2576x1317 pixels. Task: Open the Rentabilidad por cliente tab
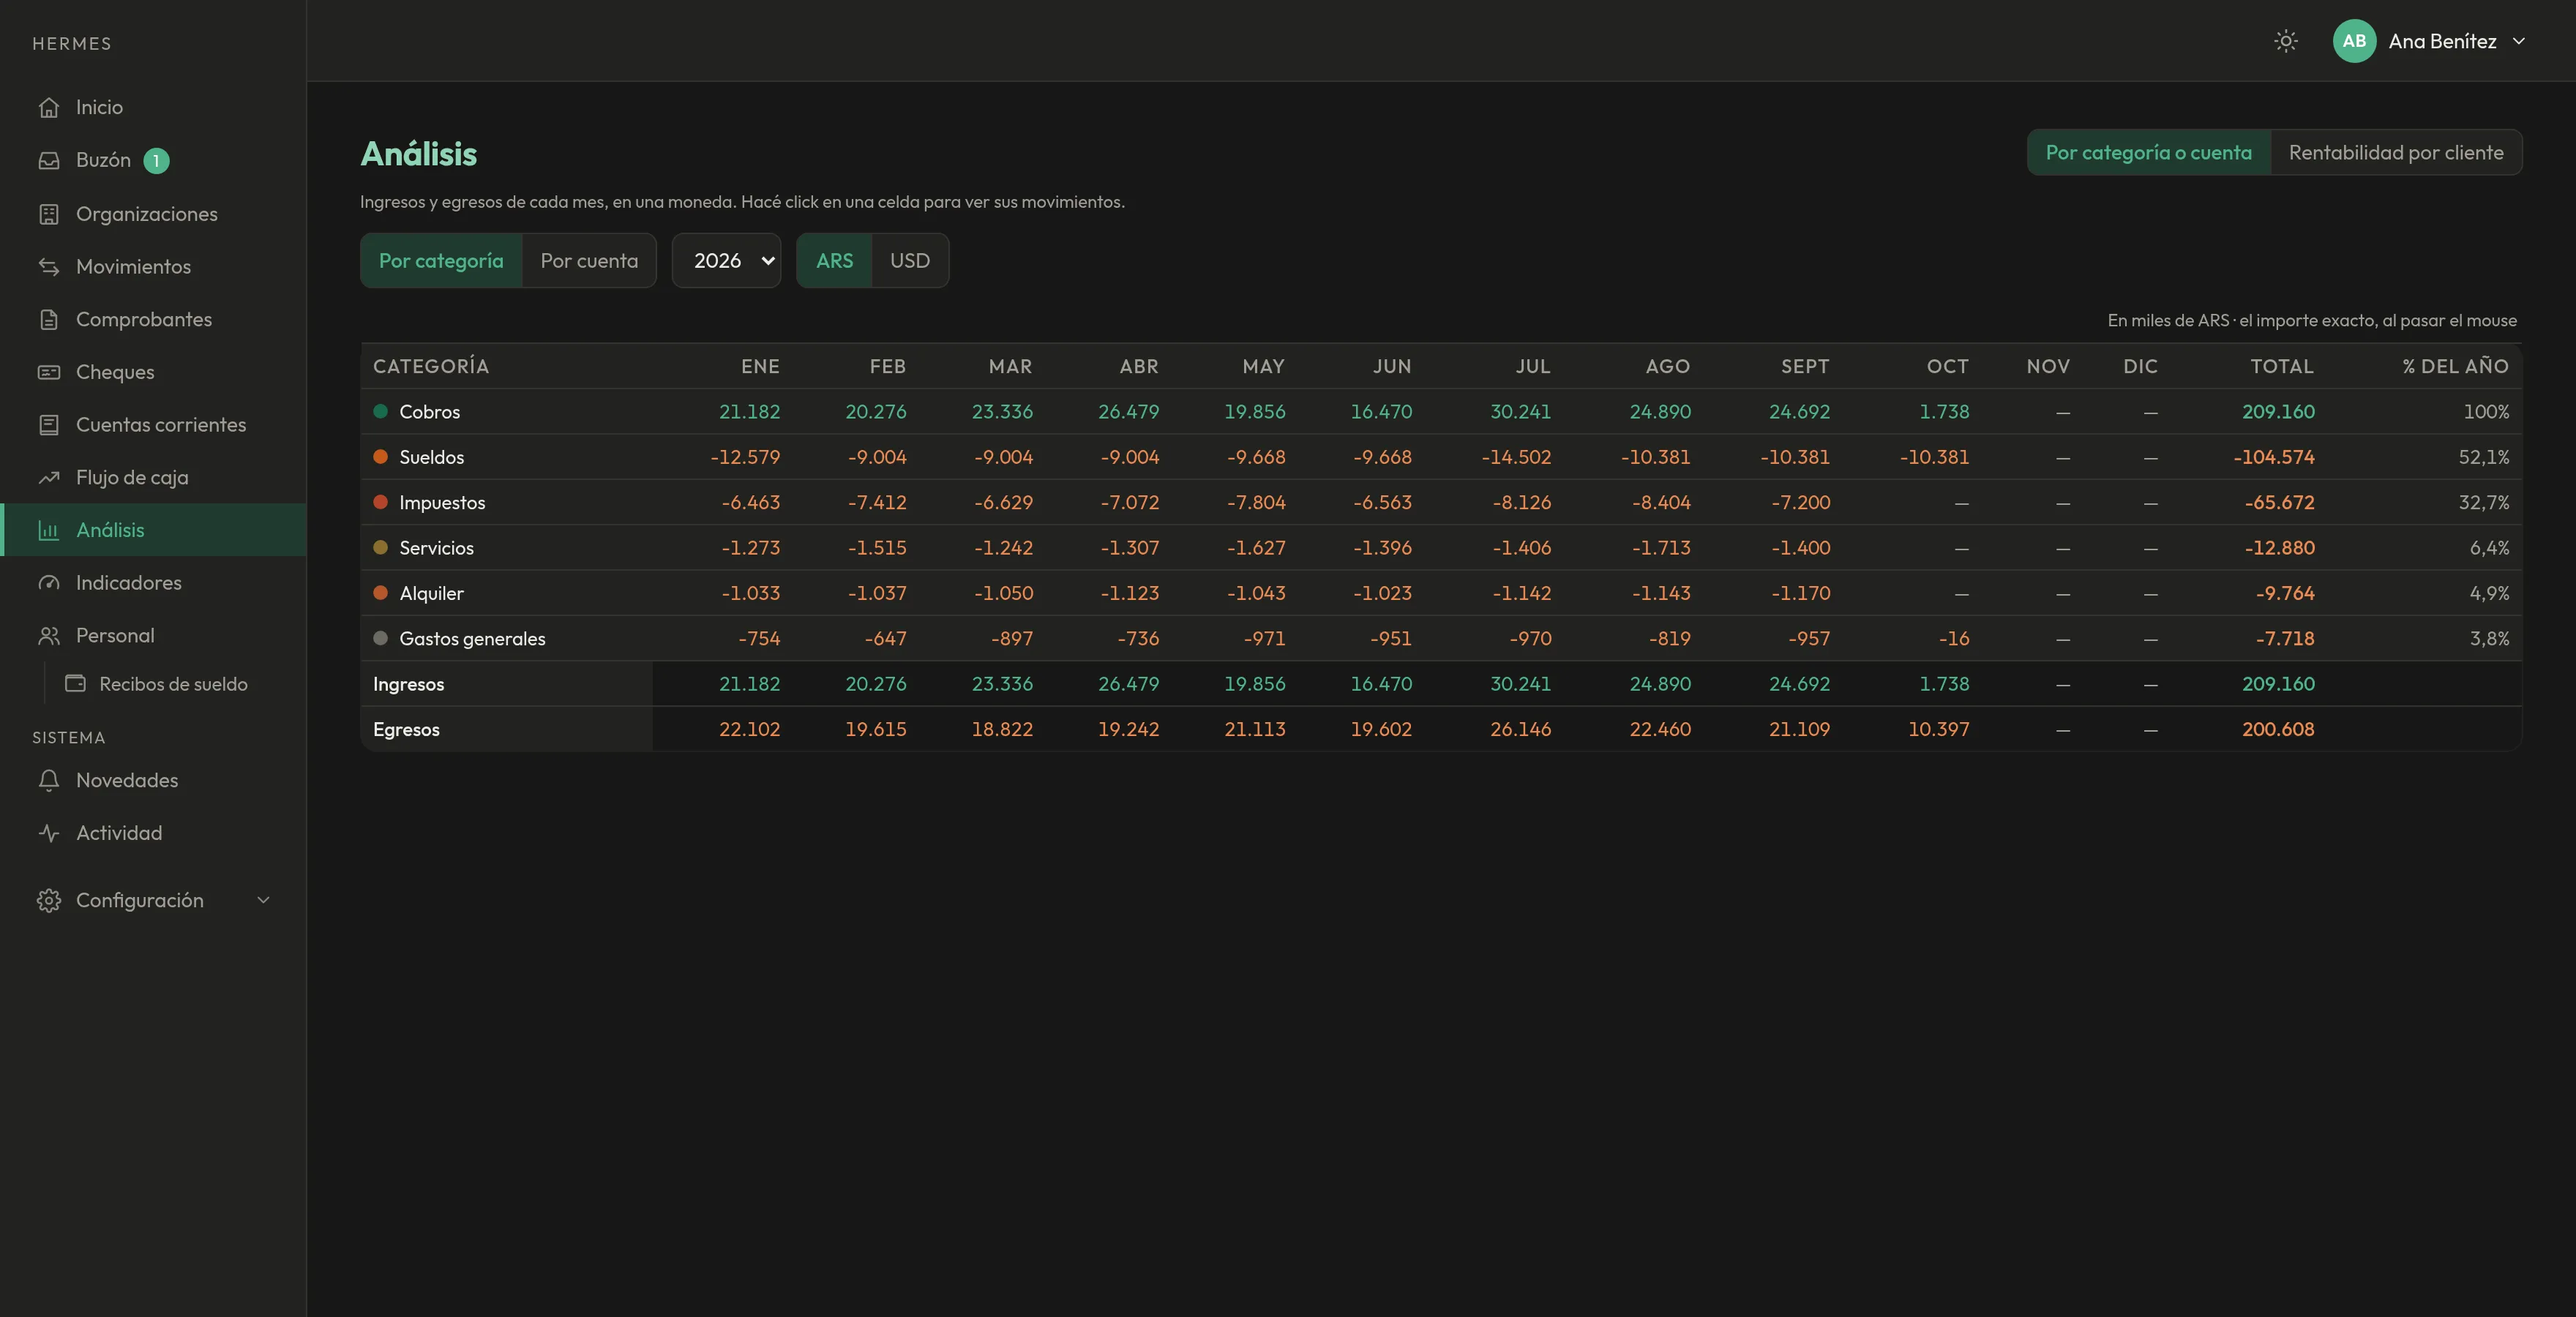(2396, 152)
